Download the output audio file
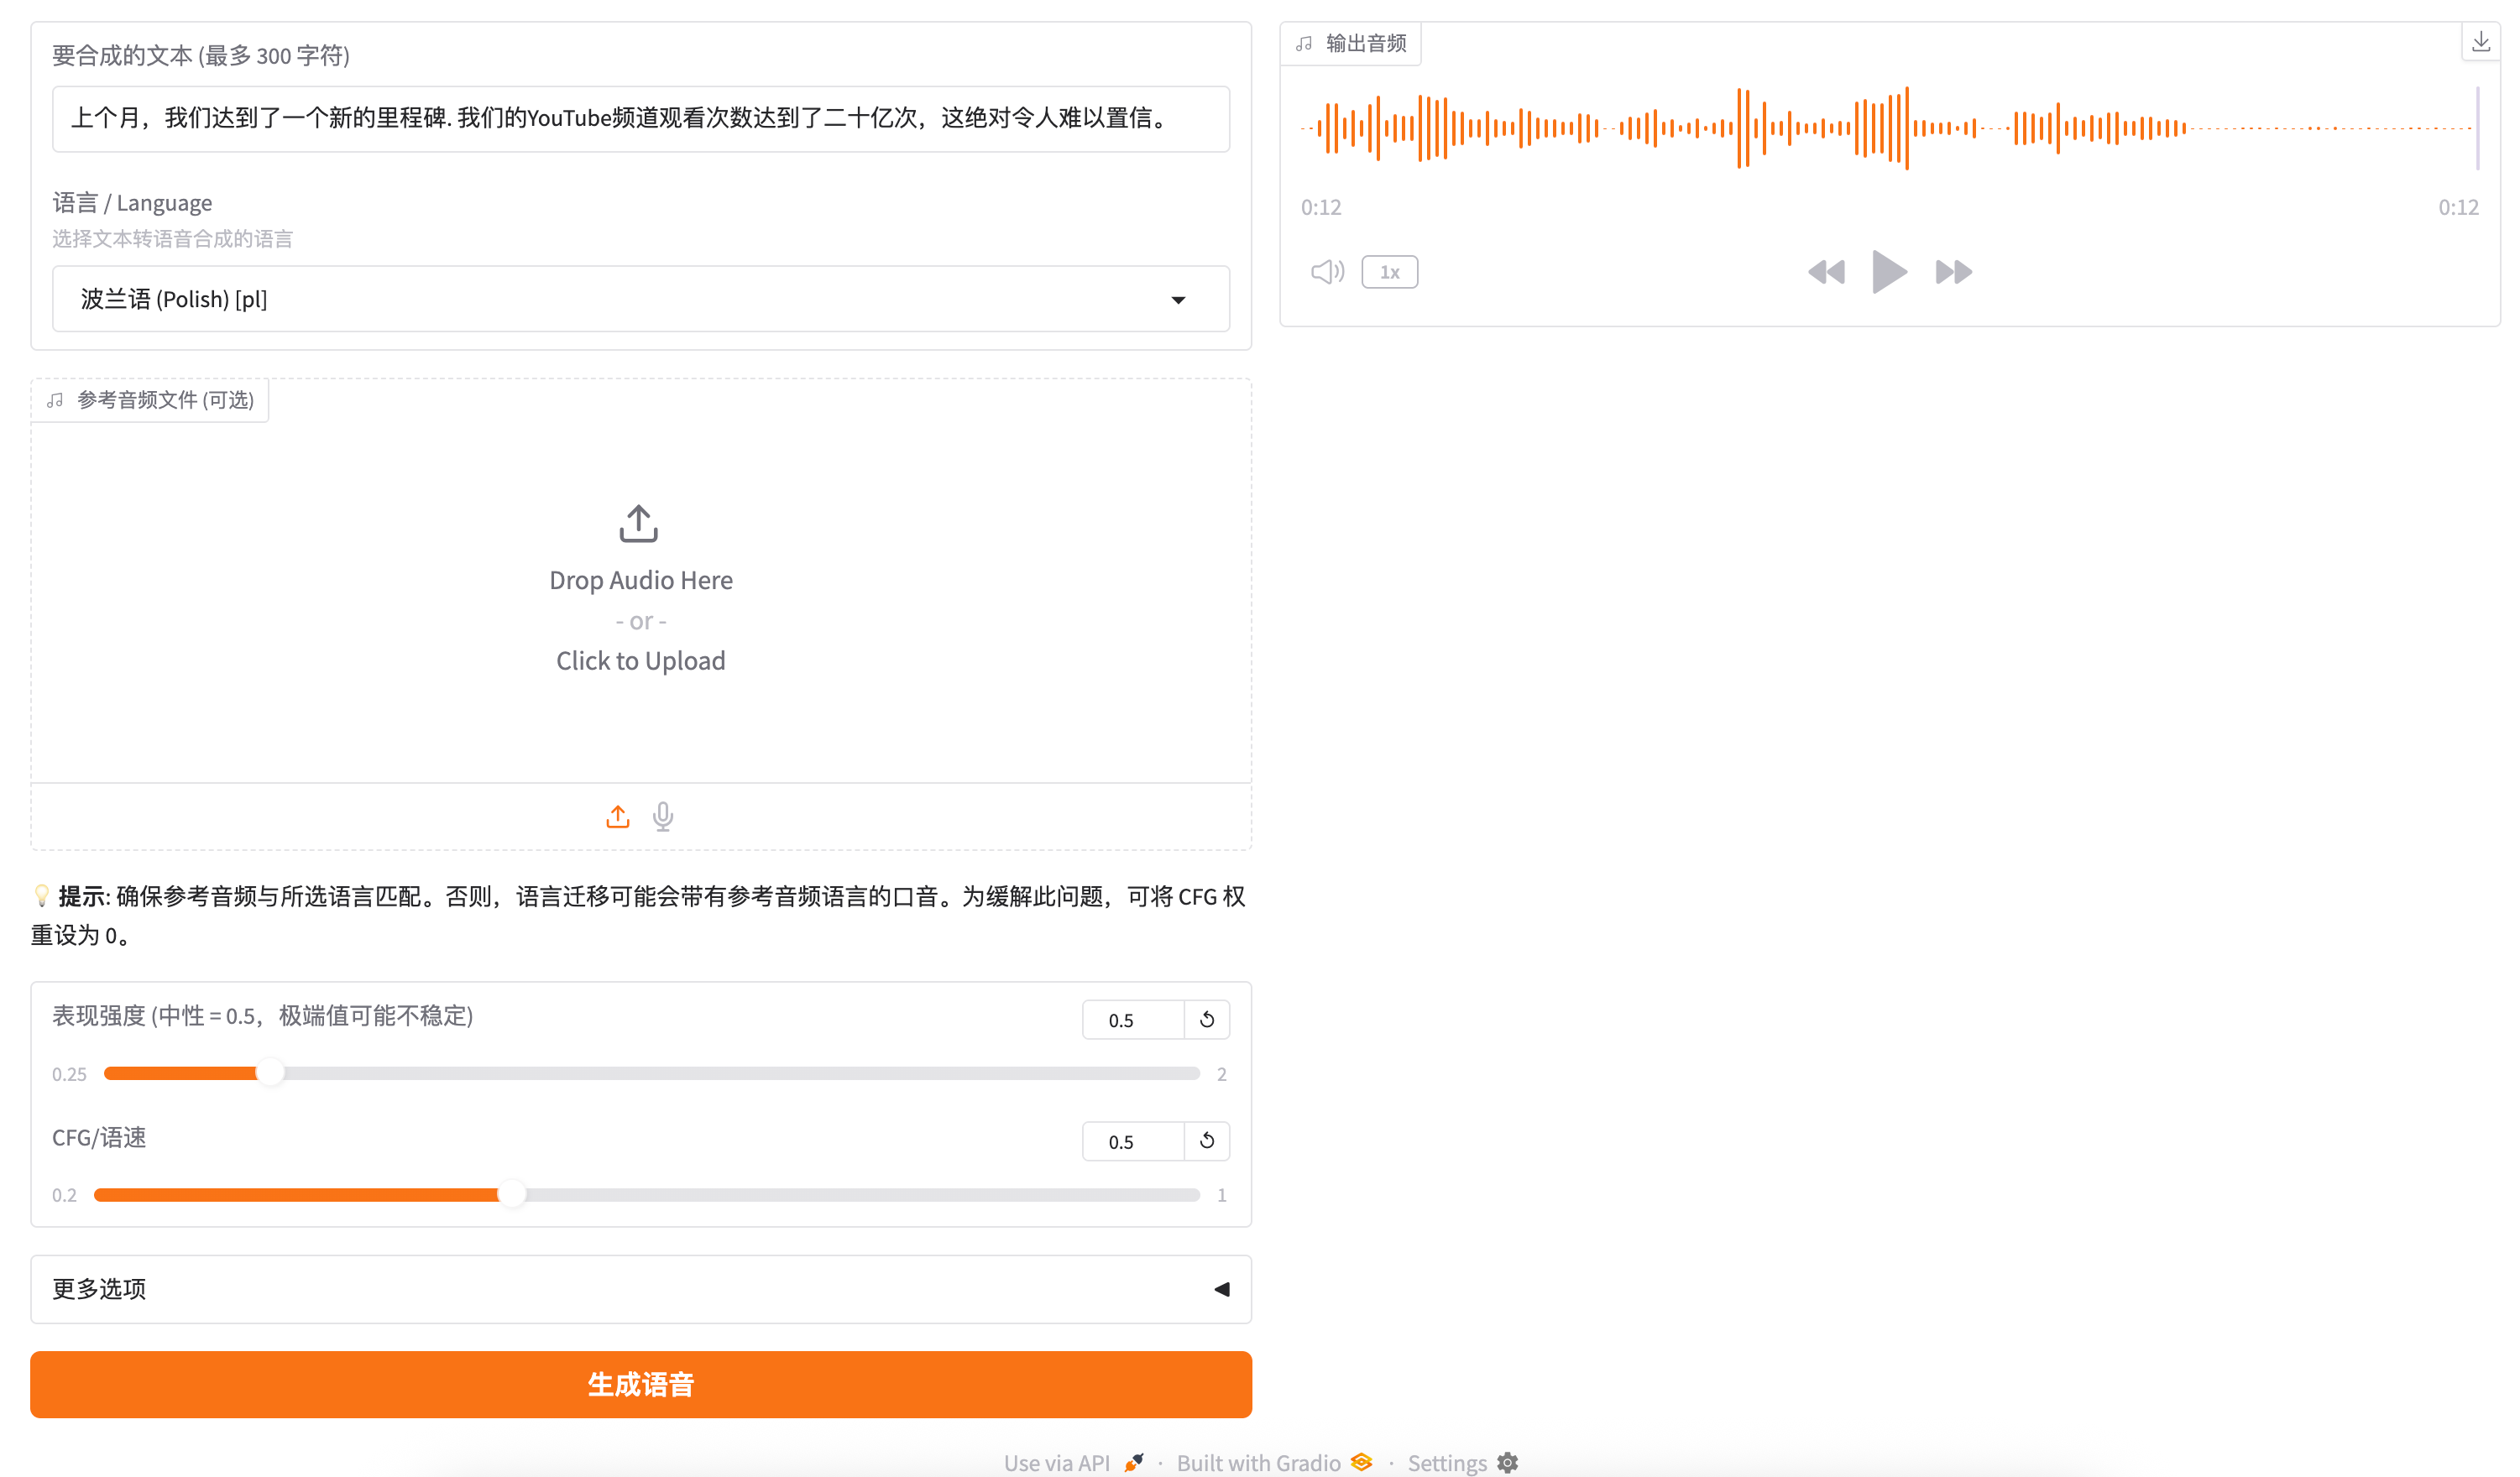Screen dimensions: 2520x1477 click(x=2480, y=42)
